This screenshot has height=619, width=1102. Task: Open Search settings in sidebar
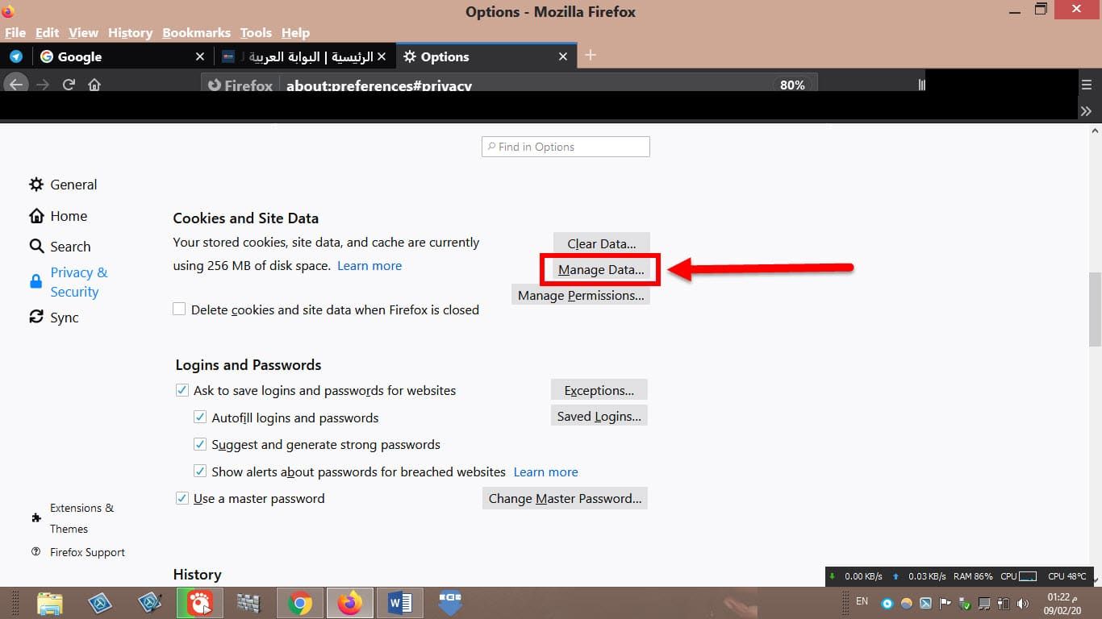coord(60,247)
